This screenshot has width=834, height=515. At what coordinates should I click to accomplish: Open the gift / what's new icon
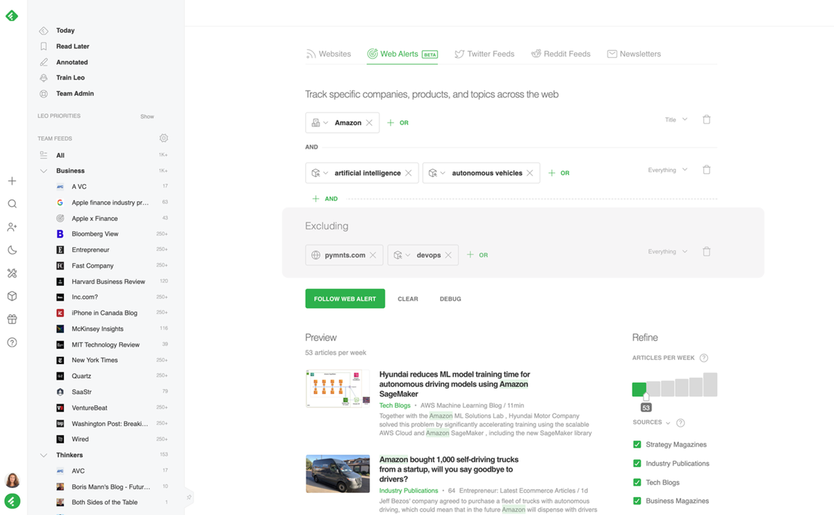coord(11,319)
